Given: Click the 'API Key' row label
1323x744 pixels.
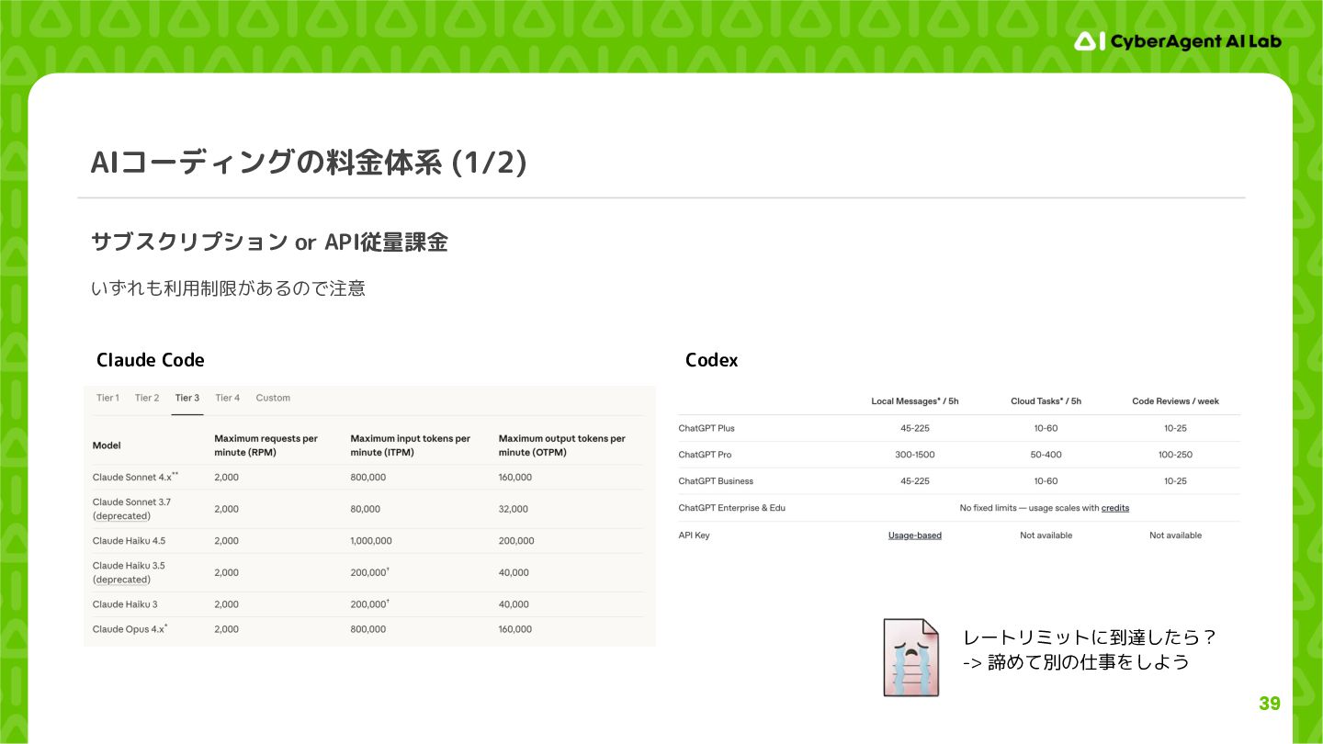Looking at the screenshot, I should (x=694, y=535).
